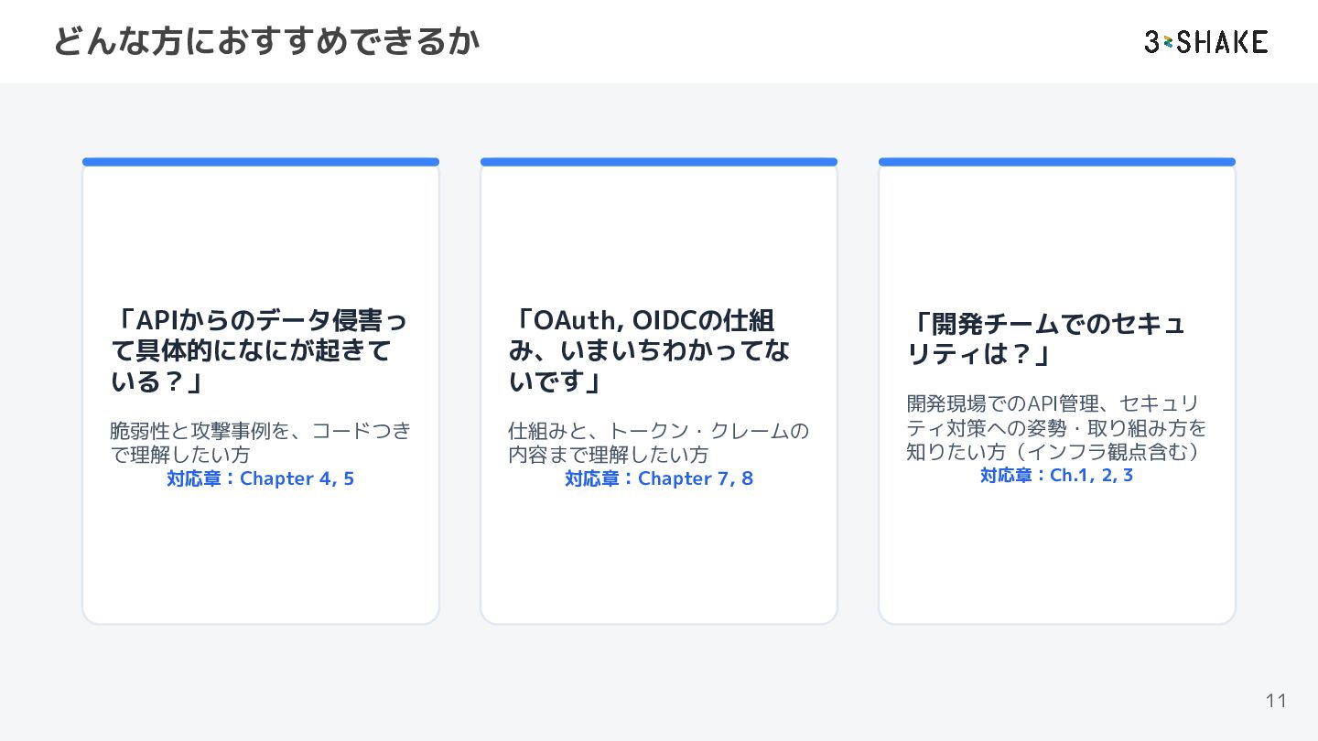Click the 対応章：Chapter 4, 5 text
The width and height of the screenshot is (1318, 741).
pos(260,478)
